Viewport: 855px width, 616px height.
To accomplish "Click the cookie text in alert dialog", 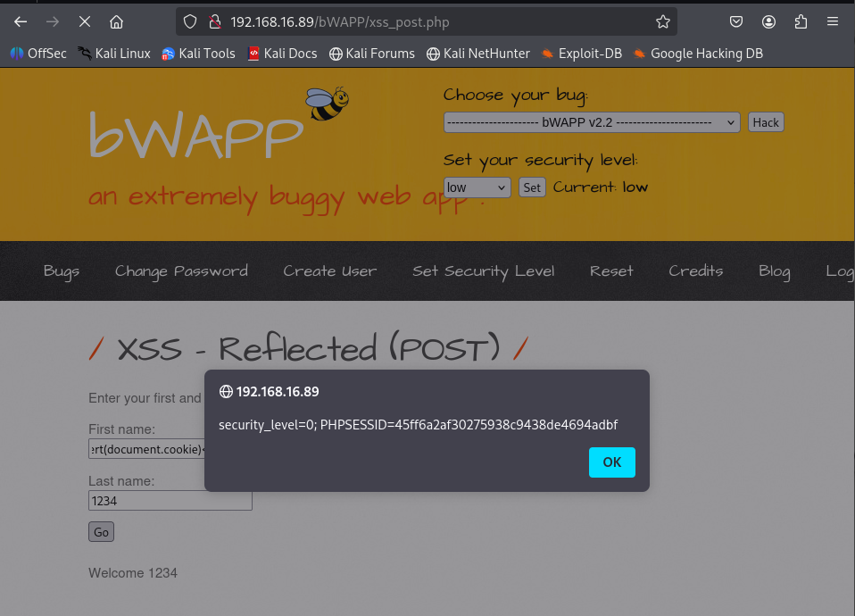I will coord(419,425).
